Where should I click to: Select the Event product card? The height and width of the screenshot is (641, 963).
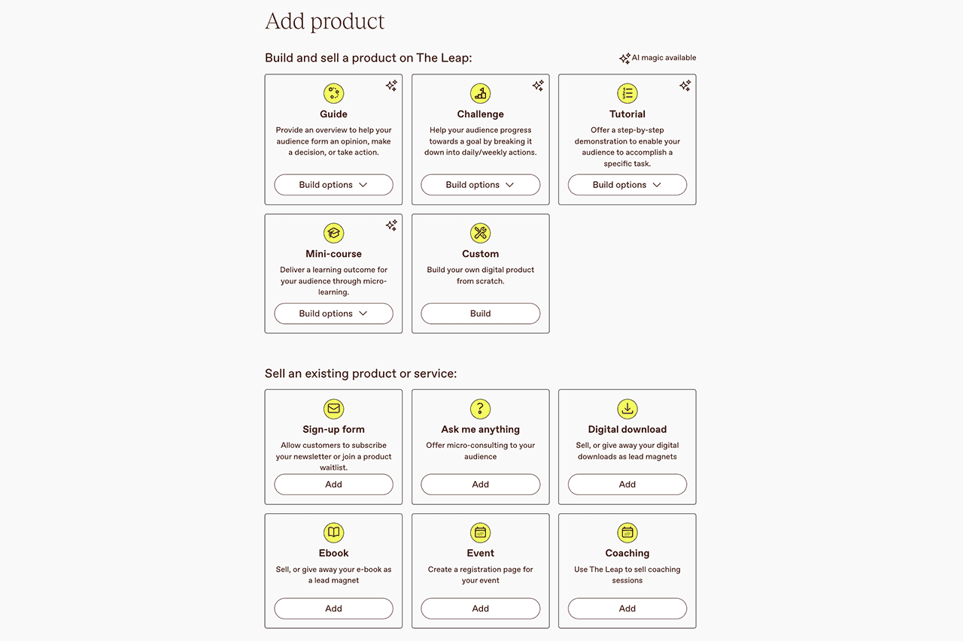(x=480, y=571)
